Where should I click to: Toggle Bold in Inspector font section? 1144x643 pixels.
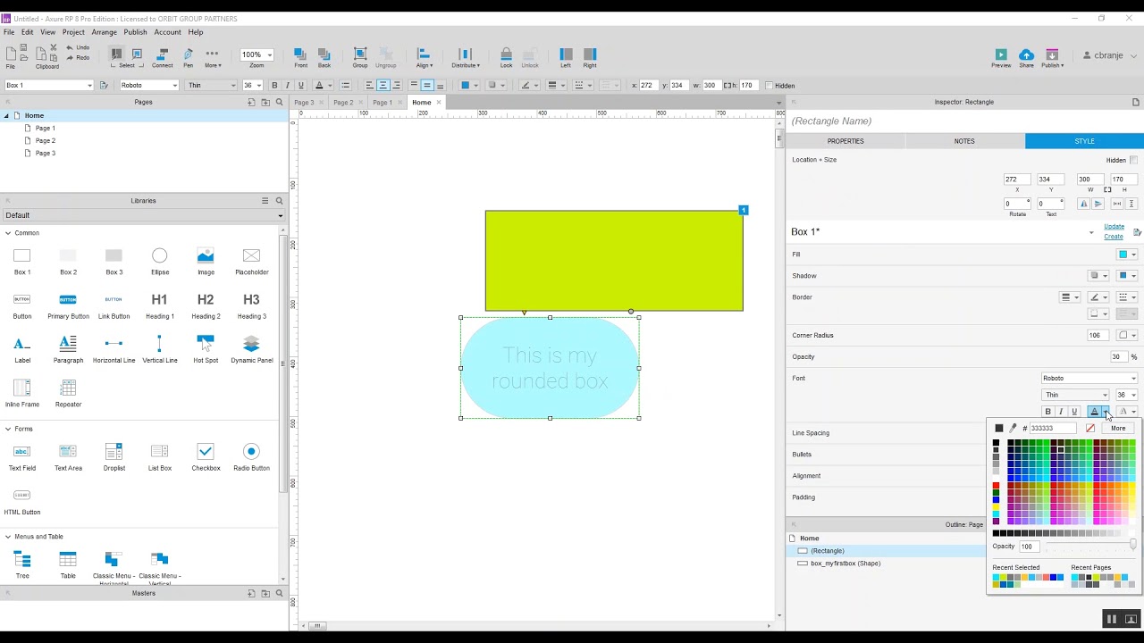[x=1048, y=412]
